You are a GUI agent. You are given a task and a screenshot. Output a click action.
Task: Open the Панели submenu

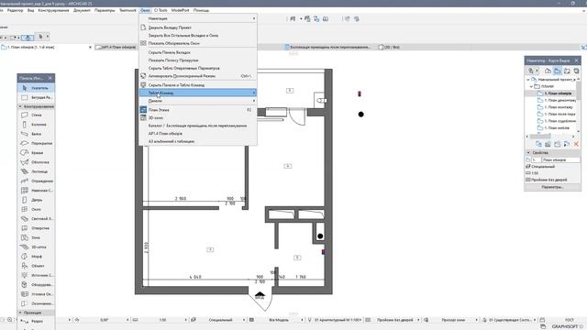click(198, 101)
